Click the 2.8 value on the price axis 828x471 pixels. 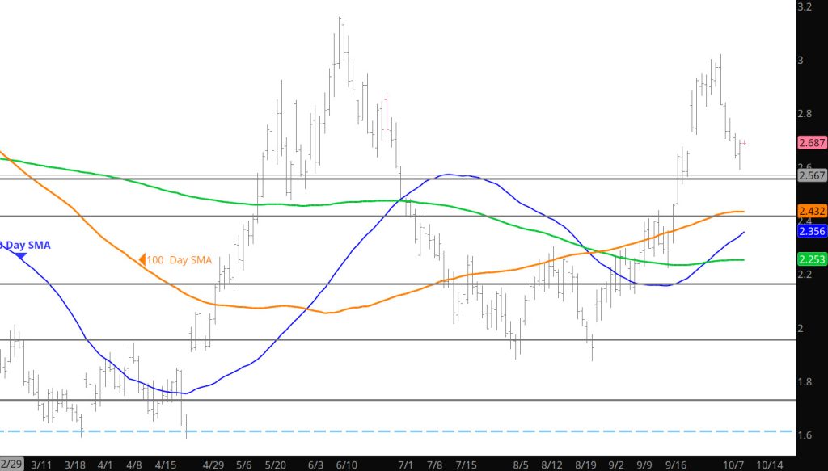[x=805, y=113]
